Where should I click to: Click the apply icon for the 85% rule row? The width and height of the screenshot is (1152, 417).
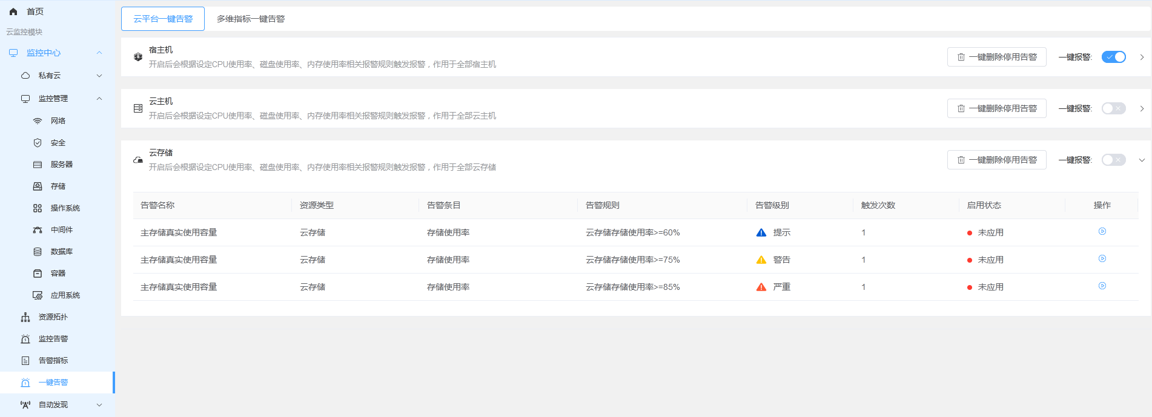(1102, 286)
